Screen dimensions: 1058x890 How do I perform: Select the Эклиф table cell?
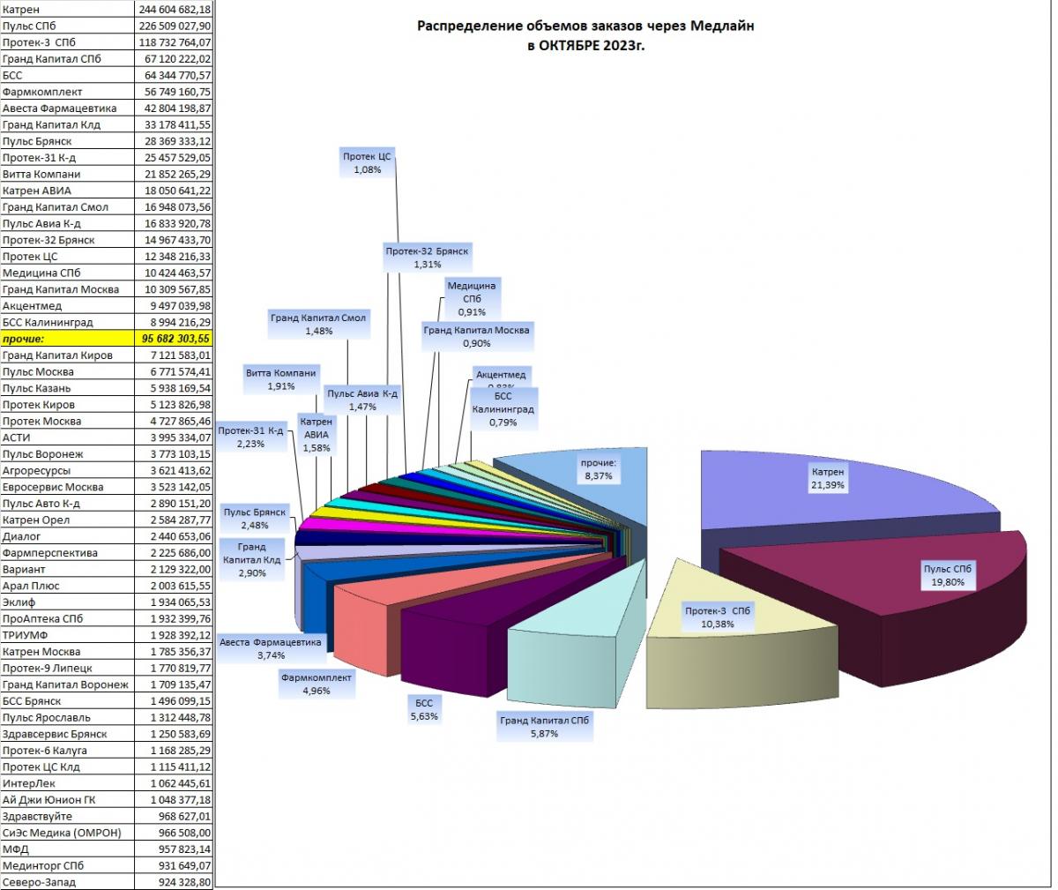(x=68, y=602)
